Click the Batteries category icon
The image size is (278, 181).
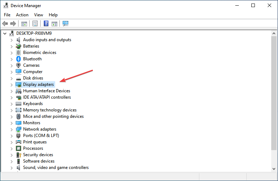(x=19, y=46)
